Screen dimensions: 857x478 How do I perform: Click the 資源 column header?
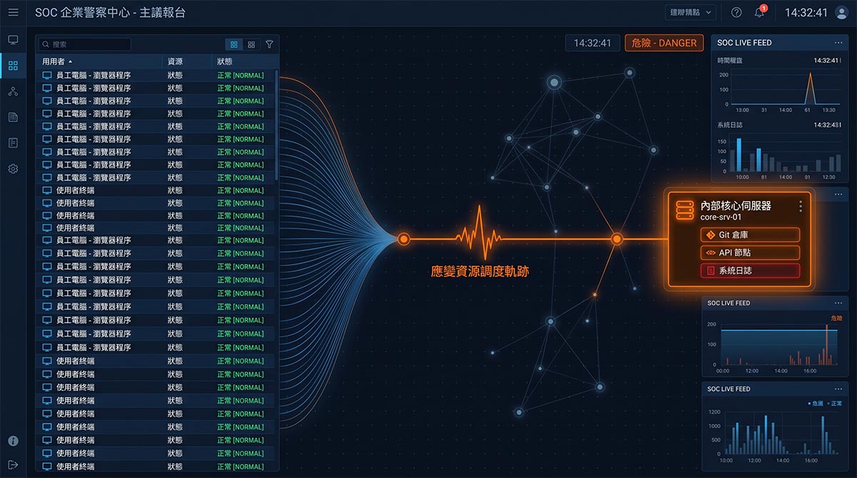[175, 62]
